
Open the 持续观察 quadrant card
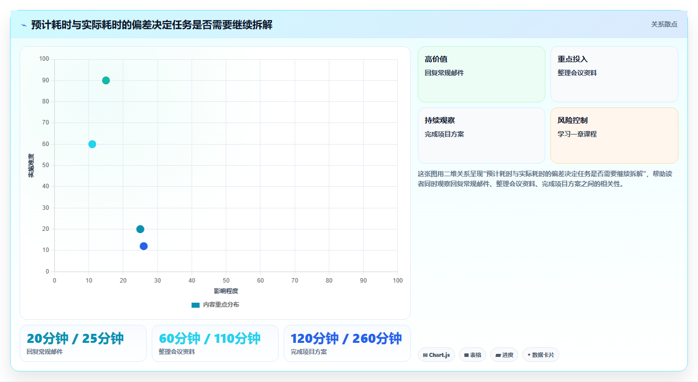point(481,136)
